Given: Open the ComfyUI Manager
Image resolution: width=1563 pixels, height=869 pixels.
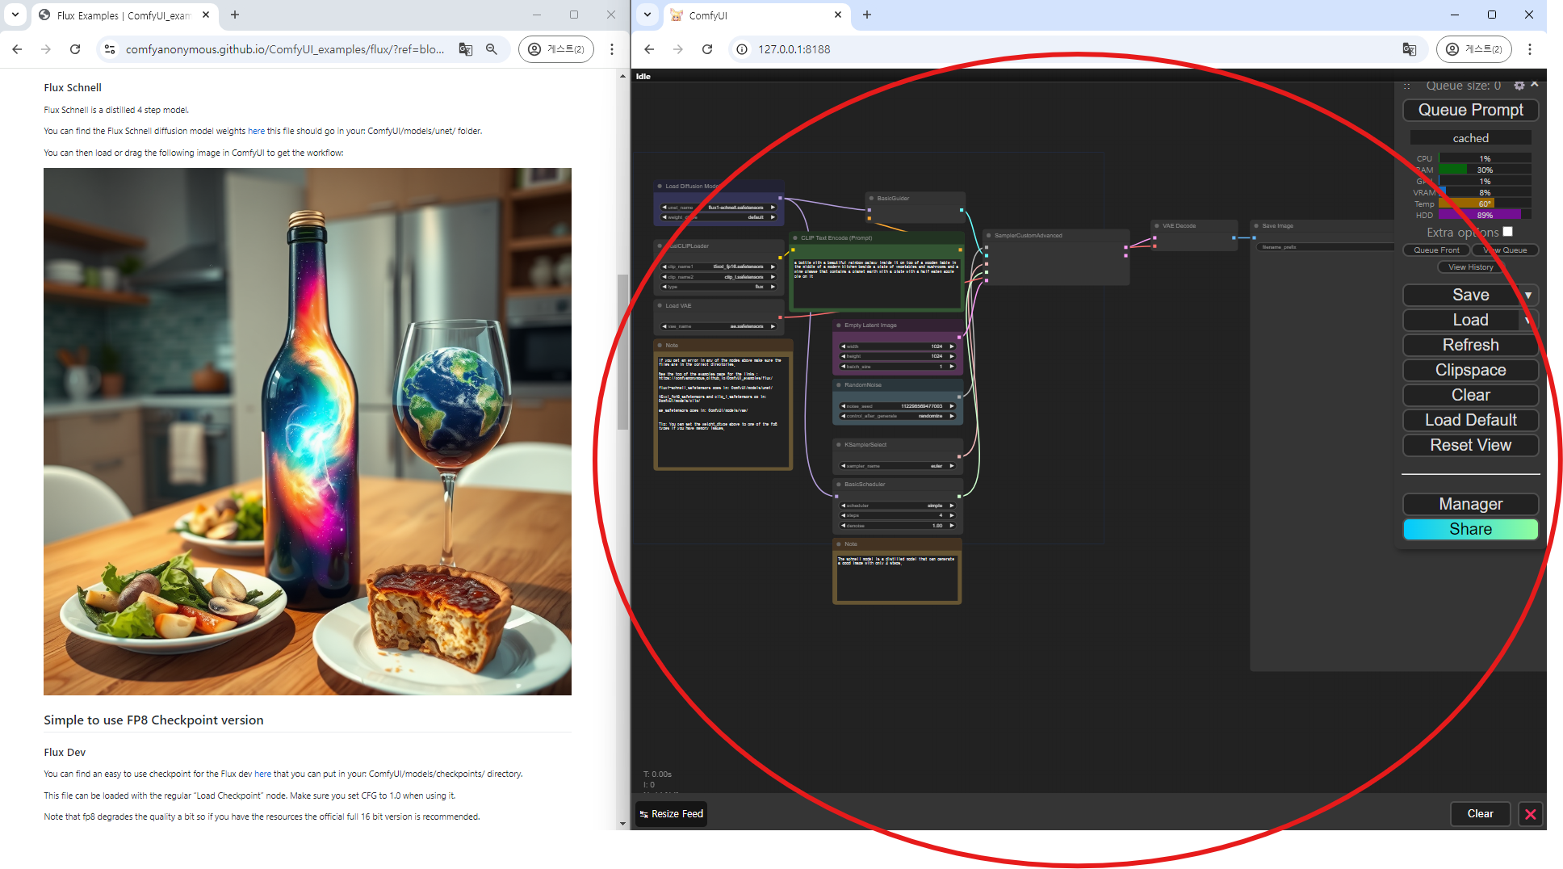Looking at the screenshot, I should pos(1470,504).
